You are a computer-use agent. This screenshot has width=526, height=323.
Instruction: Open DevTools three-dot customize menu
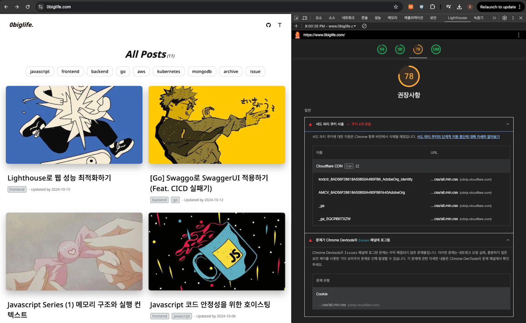click(x=513, y=18)
